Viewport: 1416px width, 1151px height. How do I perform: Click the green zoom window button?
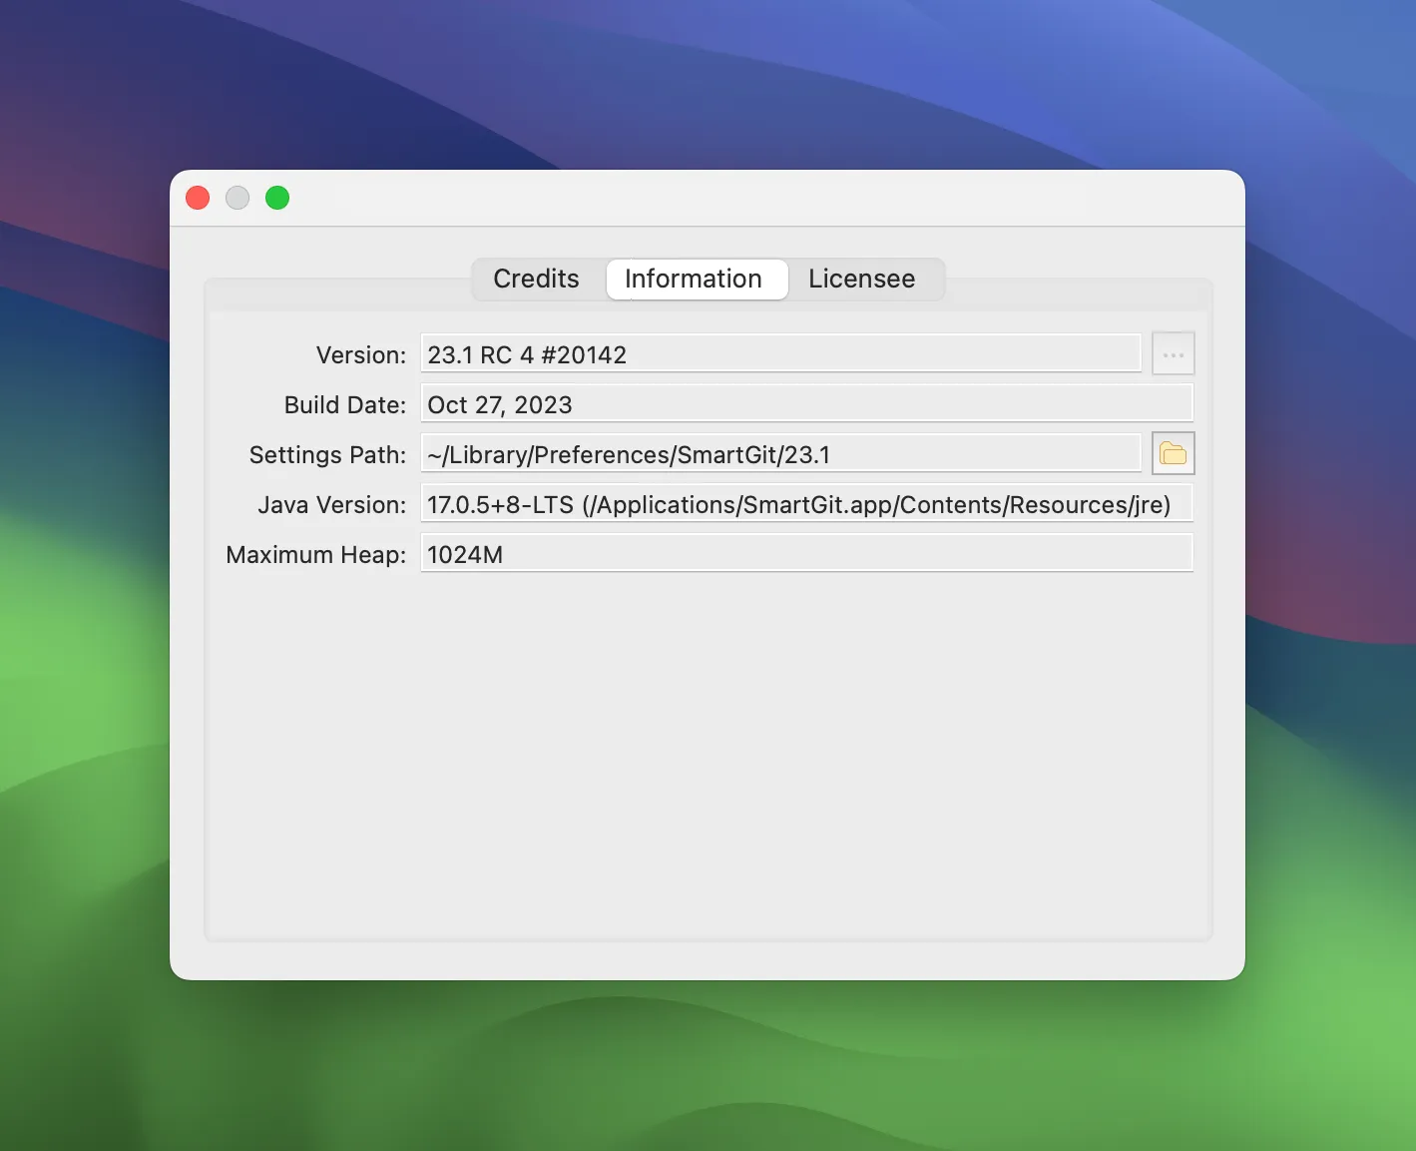[277, 198]
